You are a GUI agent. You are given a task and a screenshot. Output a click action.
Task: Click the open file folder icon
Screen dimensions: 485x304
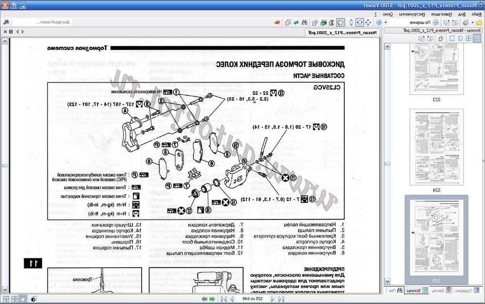coord(479,22)
